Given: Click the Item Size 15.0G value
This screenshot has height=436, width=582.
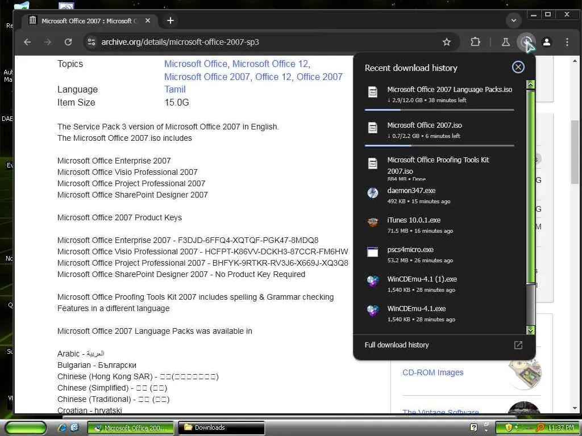Looking at the screenshot, I should tap(177, 102).
